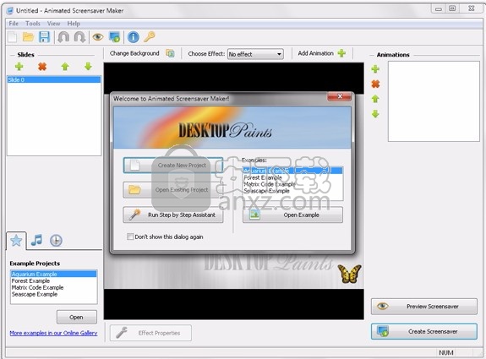Add an animation in the Animations panel
This screenshot has width=486, height=359.
pyautogui.click(x=375, y=68)
